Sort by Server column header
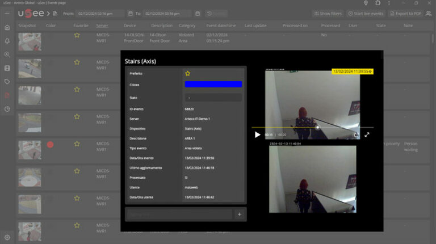The width and height of the screenshot is (436, 244). tap(102, 26)
